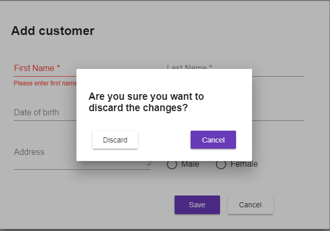Focus the First Name input field
Image resolution: width=330 pixels, height=231 pixels.
pos(44,68)
